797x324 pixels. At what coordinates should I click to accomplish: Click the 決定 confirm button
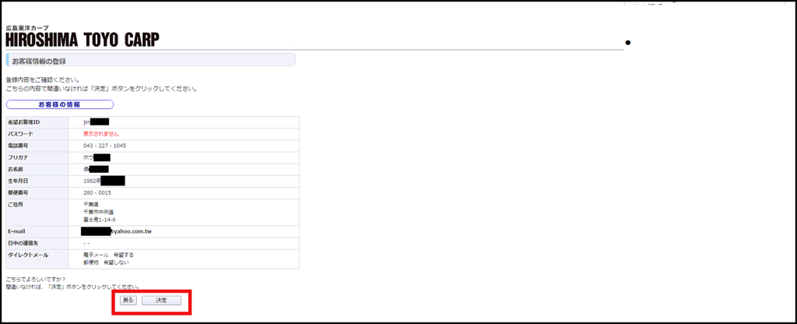click(161, 300)
